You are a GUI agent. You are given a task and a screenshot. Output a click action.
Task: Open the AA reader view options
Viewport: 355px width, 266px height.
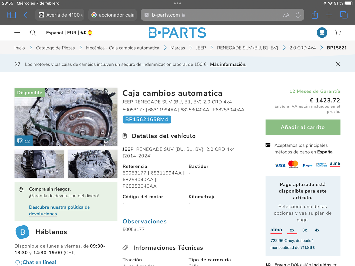[x=286, y=15]
